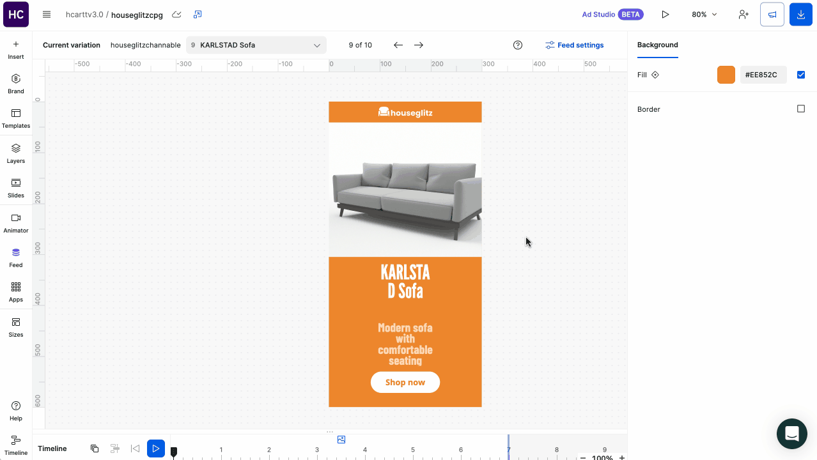The image size is (817, 460).
Task: Select the Modern sofa description text
Action: [x=405, y=344]
